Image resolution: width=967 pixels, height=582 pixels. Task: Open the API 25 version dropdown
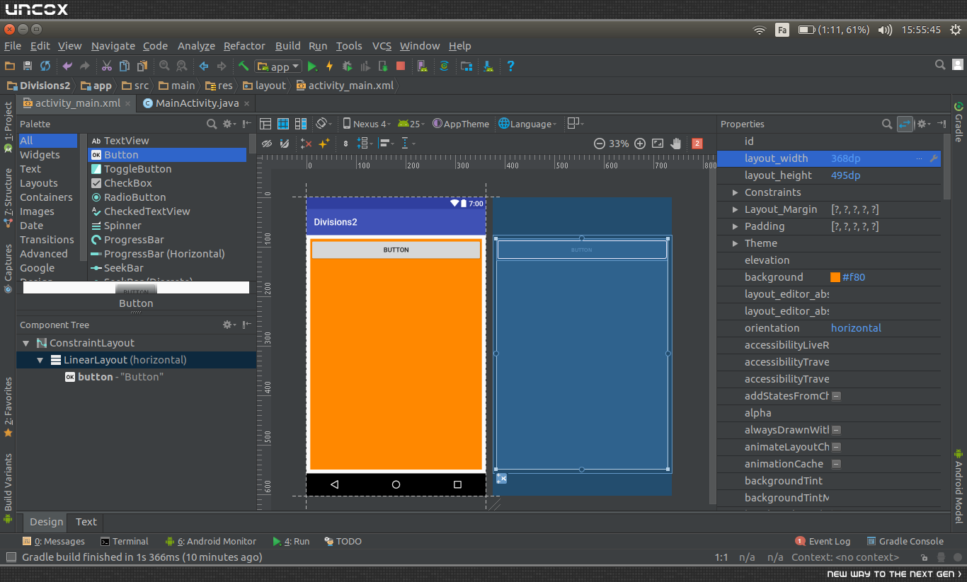pos(411,124)
